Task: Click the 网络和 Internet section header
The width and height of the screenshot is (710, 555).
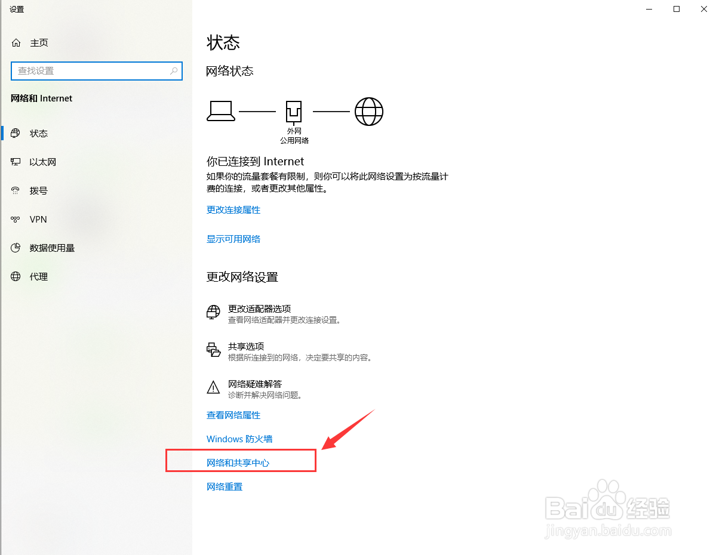Action: click(x=42, y=98)
